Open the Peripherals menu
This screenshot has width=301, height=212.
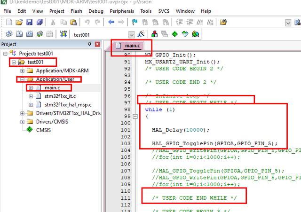coord(122,11)
